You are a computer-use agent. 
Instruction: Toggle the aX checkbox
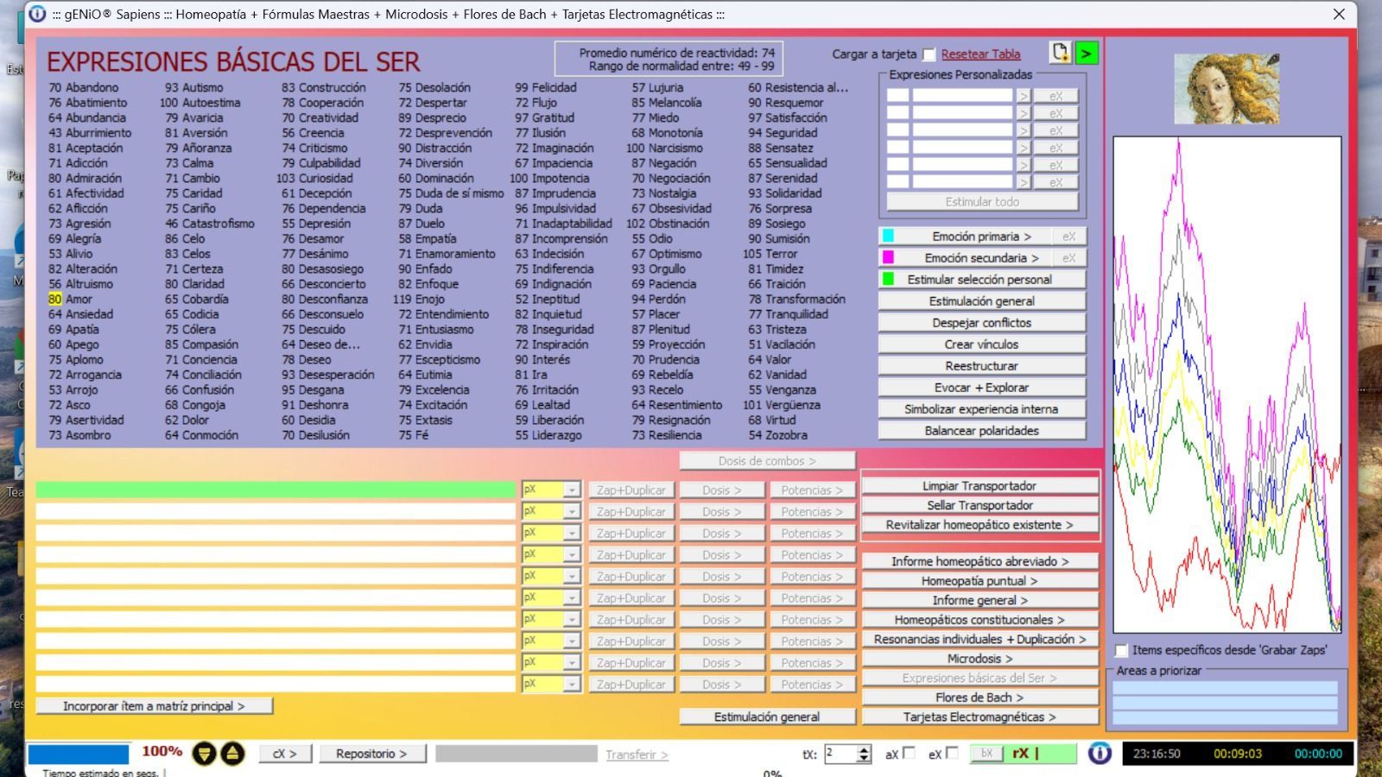pos(909,753)
